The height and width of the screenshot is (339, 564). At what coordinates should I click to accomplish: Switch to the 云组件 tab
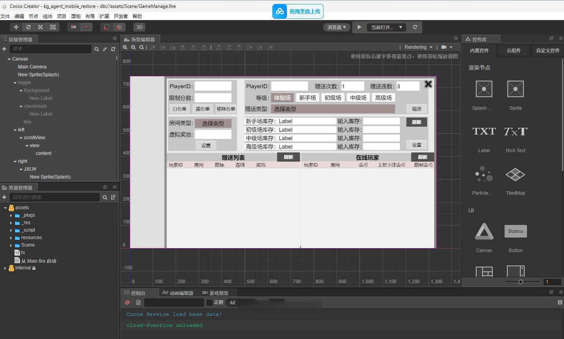(x=513, y=51)
